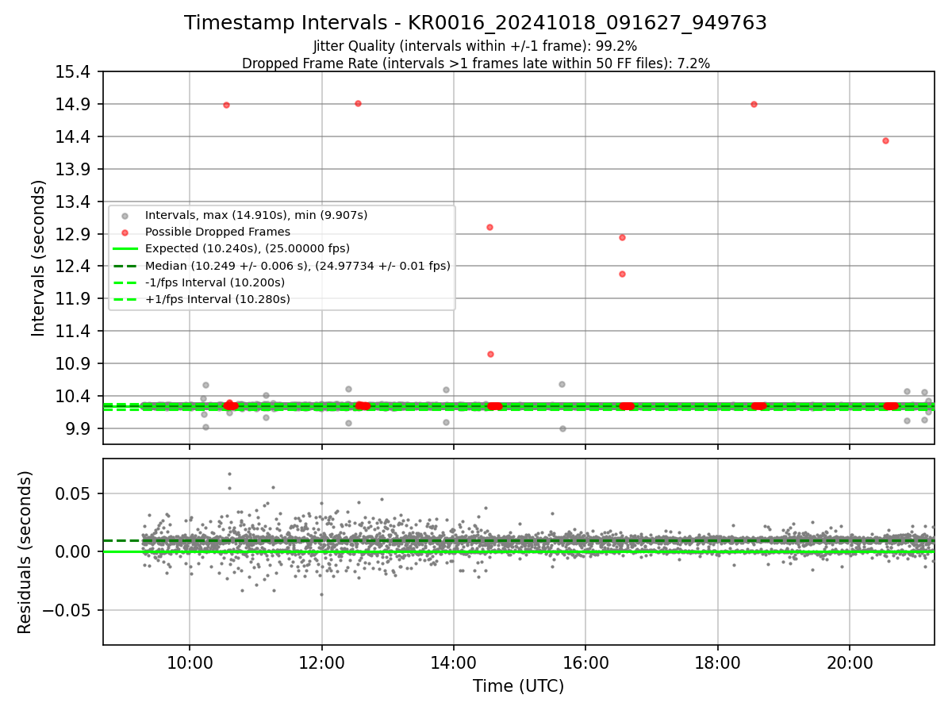Click the gray interval point at 9.9 near 15:40
Screen dimensions: 952x714
tap(562, 428)
